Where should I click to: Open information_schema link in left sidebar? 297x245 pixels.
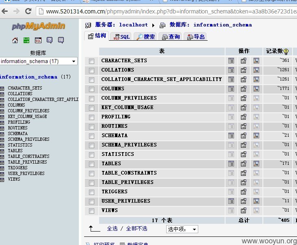tap(28, 77)
